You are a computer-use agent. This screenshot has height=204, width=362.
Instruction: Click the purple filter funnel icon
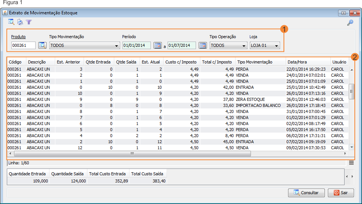29,22
